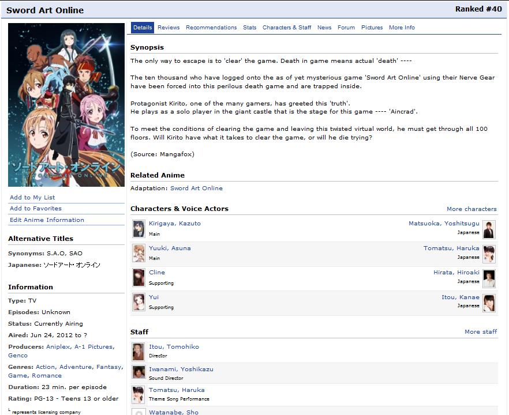
Task: Switch to the Reviews tab
Action: coord(169,28)
